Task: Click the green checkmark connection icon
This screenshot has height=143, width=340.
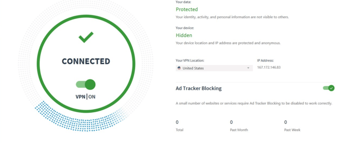Action: pyautogui.click(x=86, y=37)
